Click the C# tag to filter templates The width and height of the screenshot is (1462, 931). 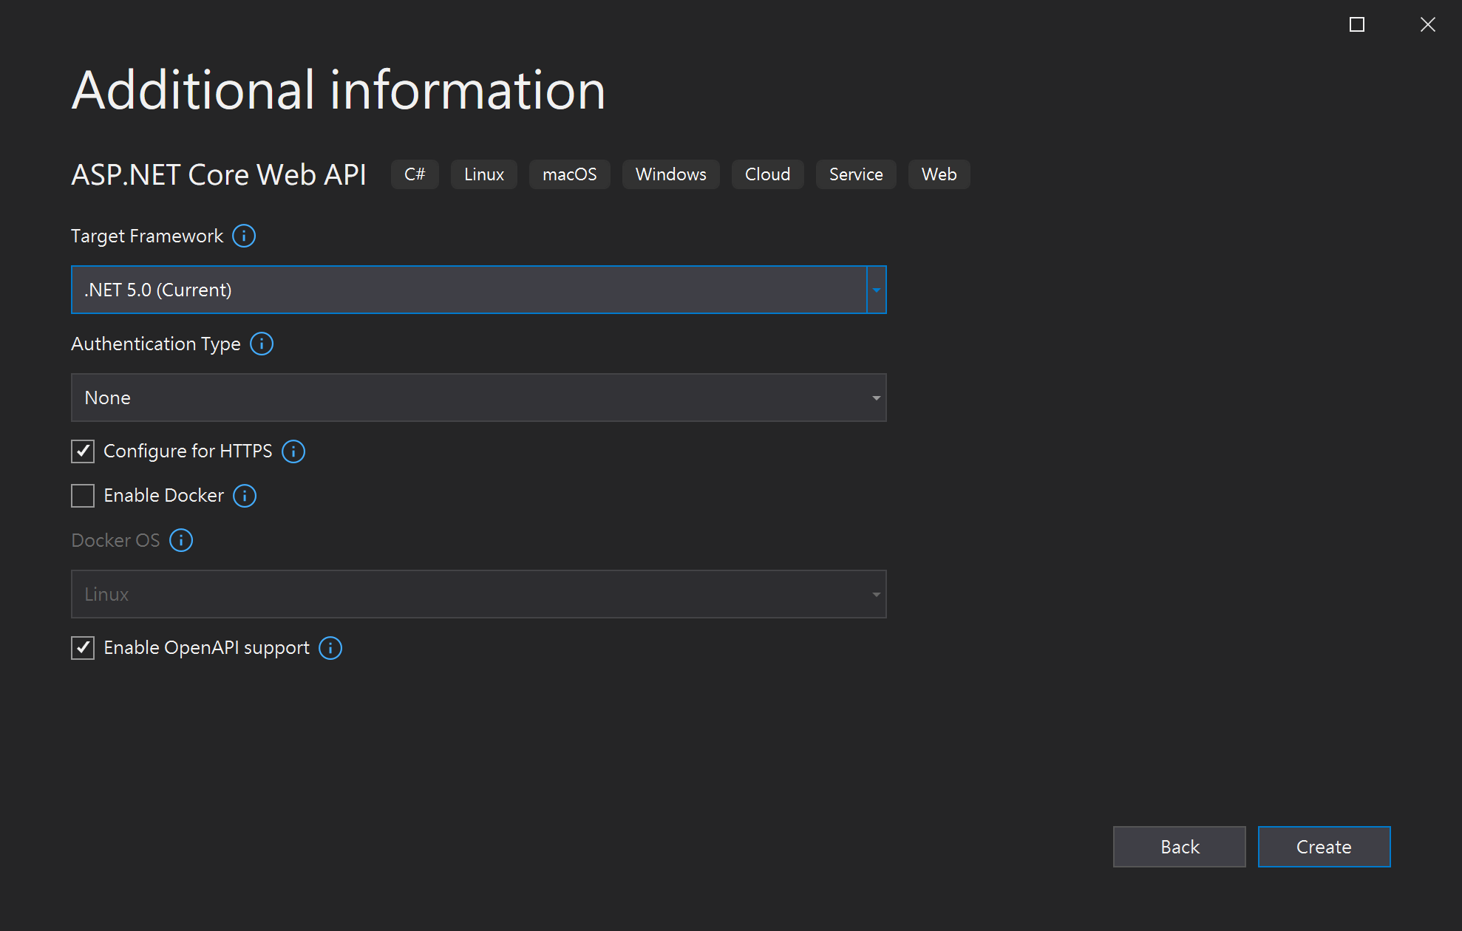pyautogui.click(x=413, y=174)
